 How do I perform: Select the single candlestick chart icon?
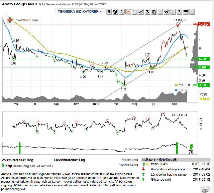(109, 12)
